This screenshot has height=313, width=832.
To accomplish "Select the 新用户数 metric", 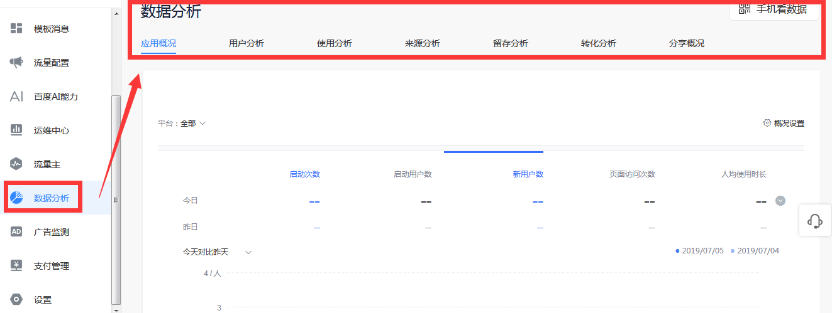I will [x=528, y=174].
